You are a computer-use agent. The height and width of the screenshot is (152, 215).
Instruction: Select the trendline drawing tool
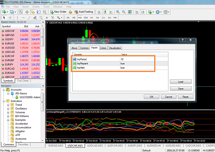click(x=29, y=17)
